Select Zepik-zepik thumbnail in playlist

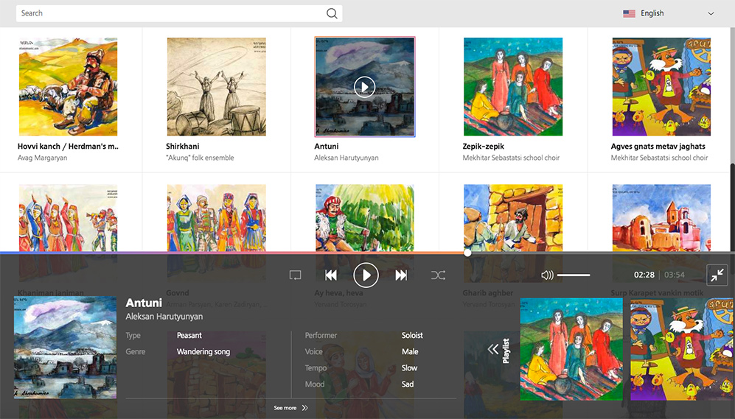pos(571,349)
